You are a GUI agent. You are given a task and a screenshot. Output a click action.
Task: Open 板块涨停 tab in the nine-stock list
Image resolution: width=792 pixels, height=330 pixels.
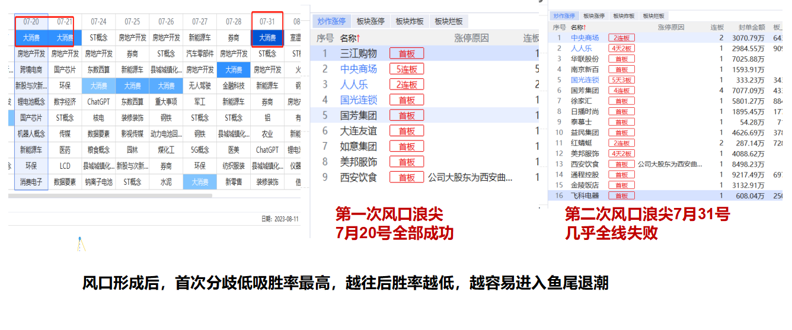click(x=371, y=21)
